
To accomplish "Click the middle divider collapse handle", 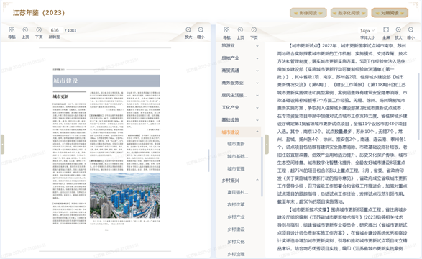I will coord(267,145).
